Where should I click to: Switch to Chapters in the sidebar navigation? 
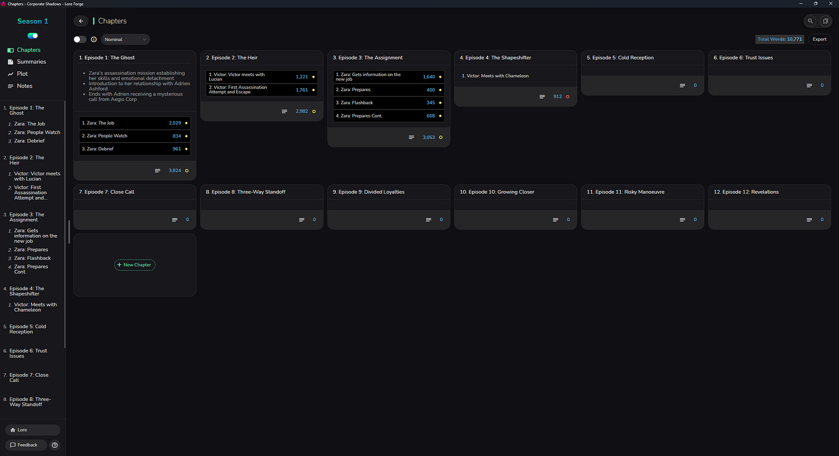[x=28, y=50]
